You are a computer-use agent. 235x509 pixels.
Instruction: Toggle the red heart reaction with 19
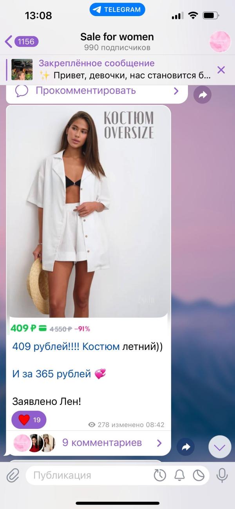pyautogui.click(x=29, y=420)
